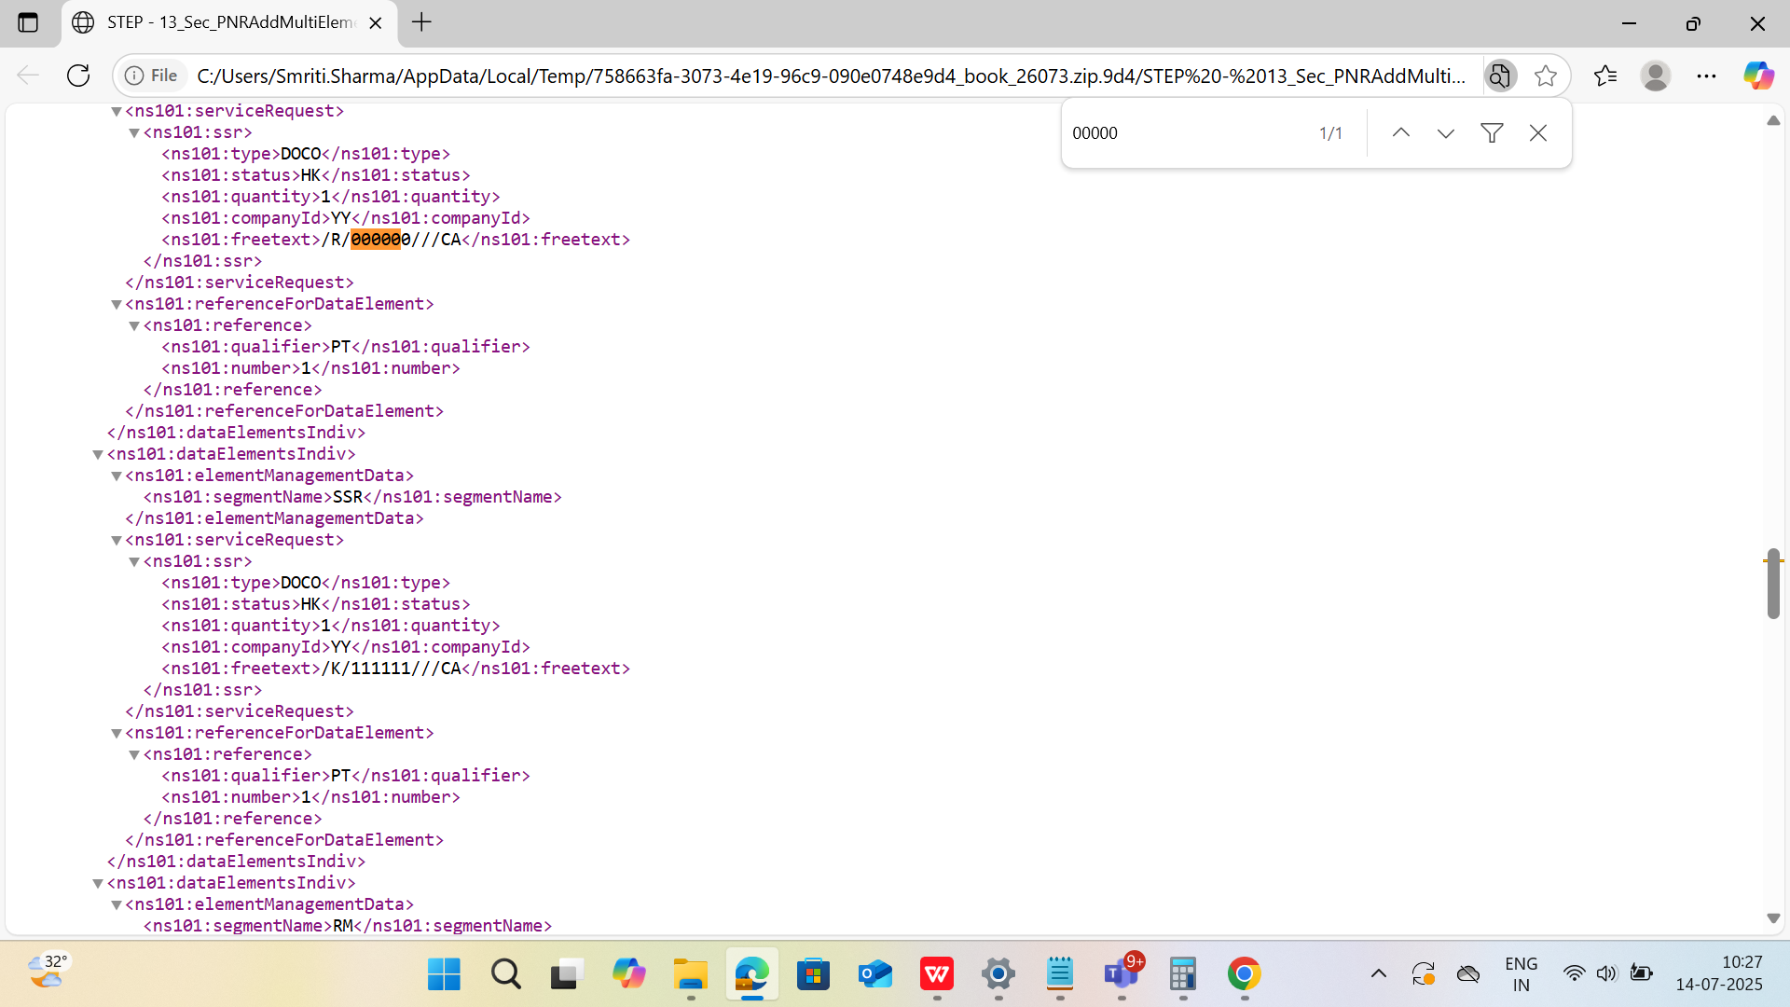Collapse the second ns101:serviceRequest node

(117, 541)
